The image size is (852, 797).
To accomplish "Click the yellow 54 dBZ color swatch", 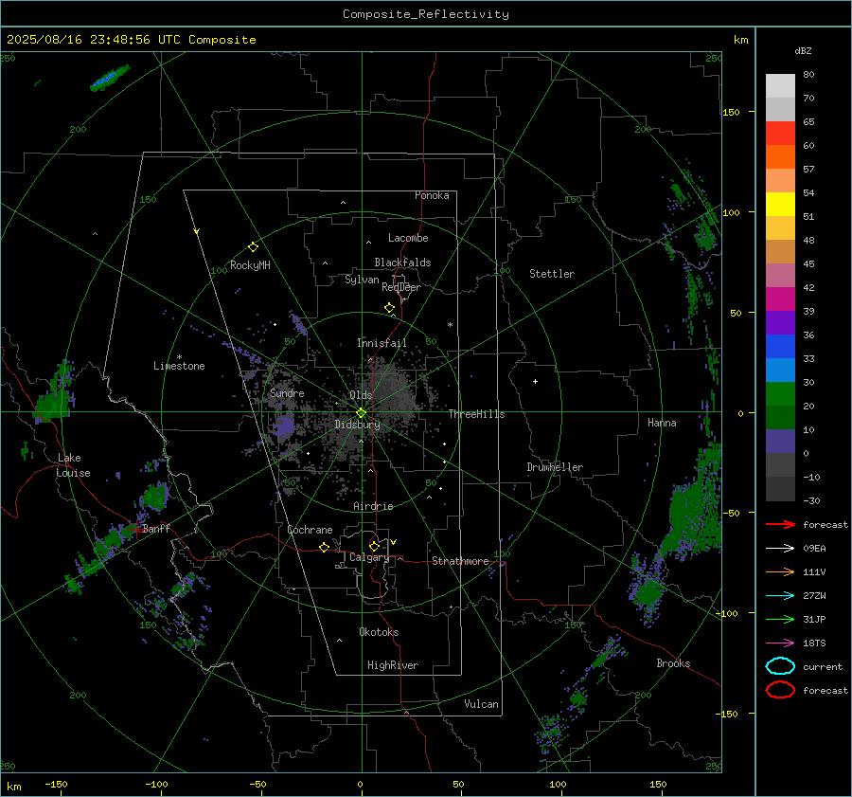I will [780, 204].
